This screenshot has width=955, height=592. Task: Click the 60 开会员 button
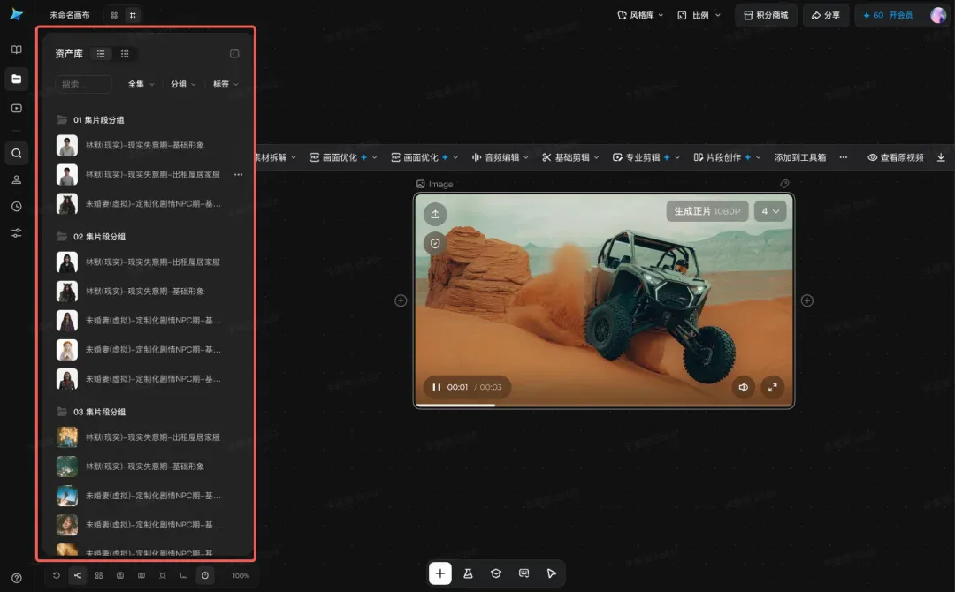point(888,15)
